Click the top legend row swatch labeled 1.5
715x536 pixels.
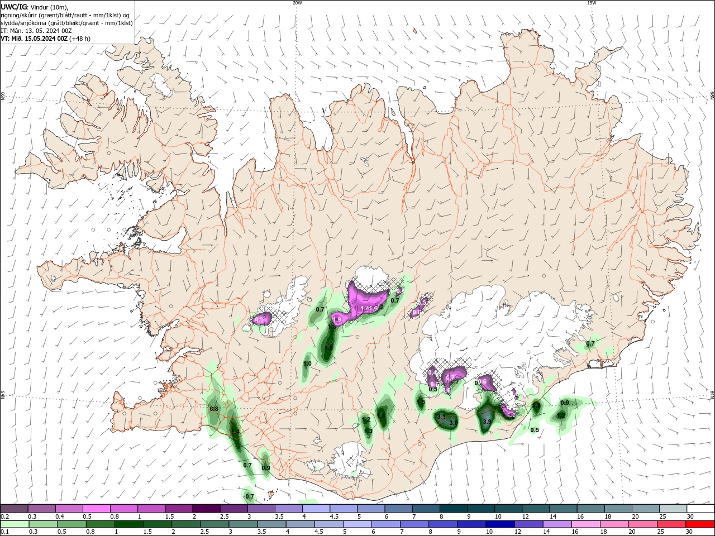(x=179, y=509)
